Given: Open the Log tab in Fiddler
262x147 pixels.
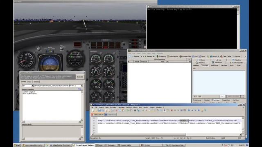Looking at the screenshot, I should 218,60.
